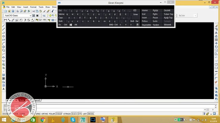Toggle DYN dynamic input
Image resolution: width=220 pixels, height=123 pixels.
coord(80,114)
